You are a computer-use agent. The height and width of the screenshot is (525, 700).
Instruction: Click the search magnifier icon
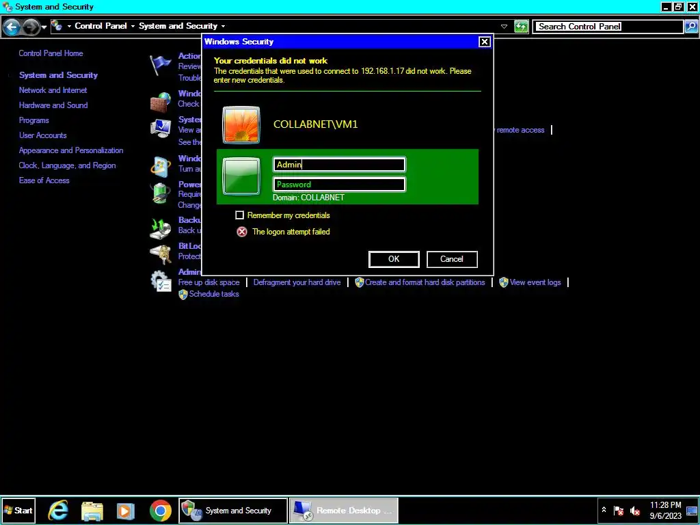pyautogui.click(x=690, y=27)
